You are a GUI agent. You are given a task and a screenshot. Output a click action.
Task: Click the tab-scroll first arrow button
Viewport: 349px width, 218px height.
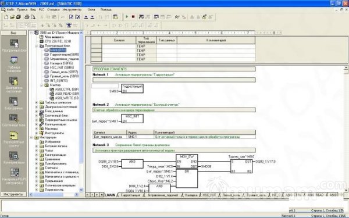pos(88,195)
